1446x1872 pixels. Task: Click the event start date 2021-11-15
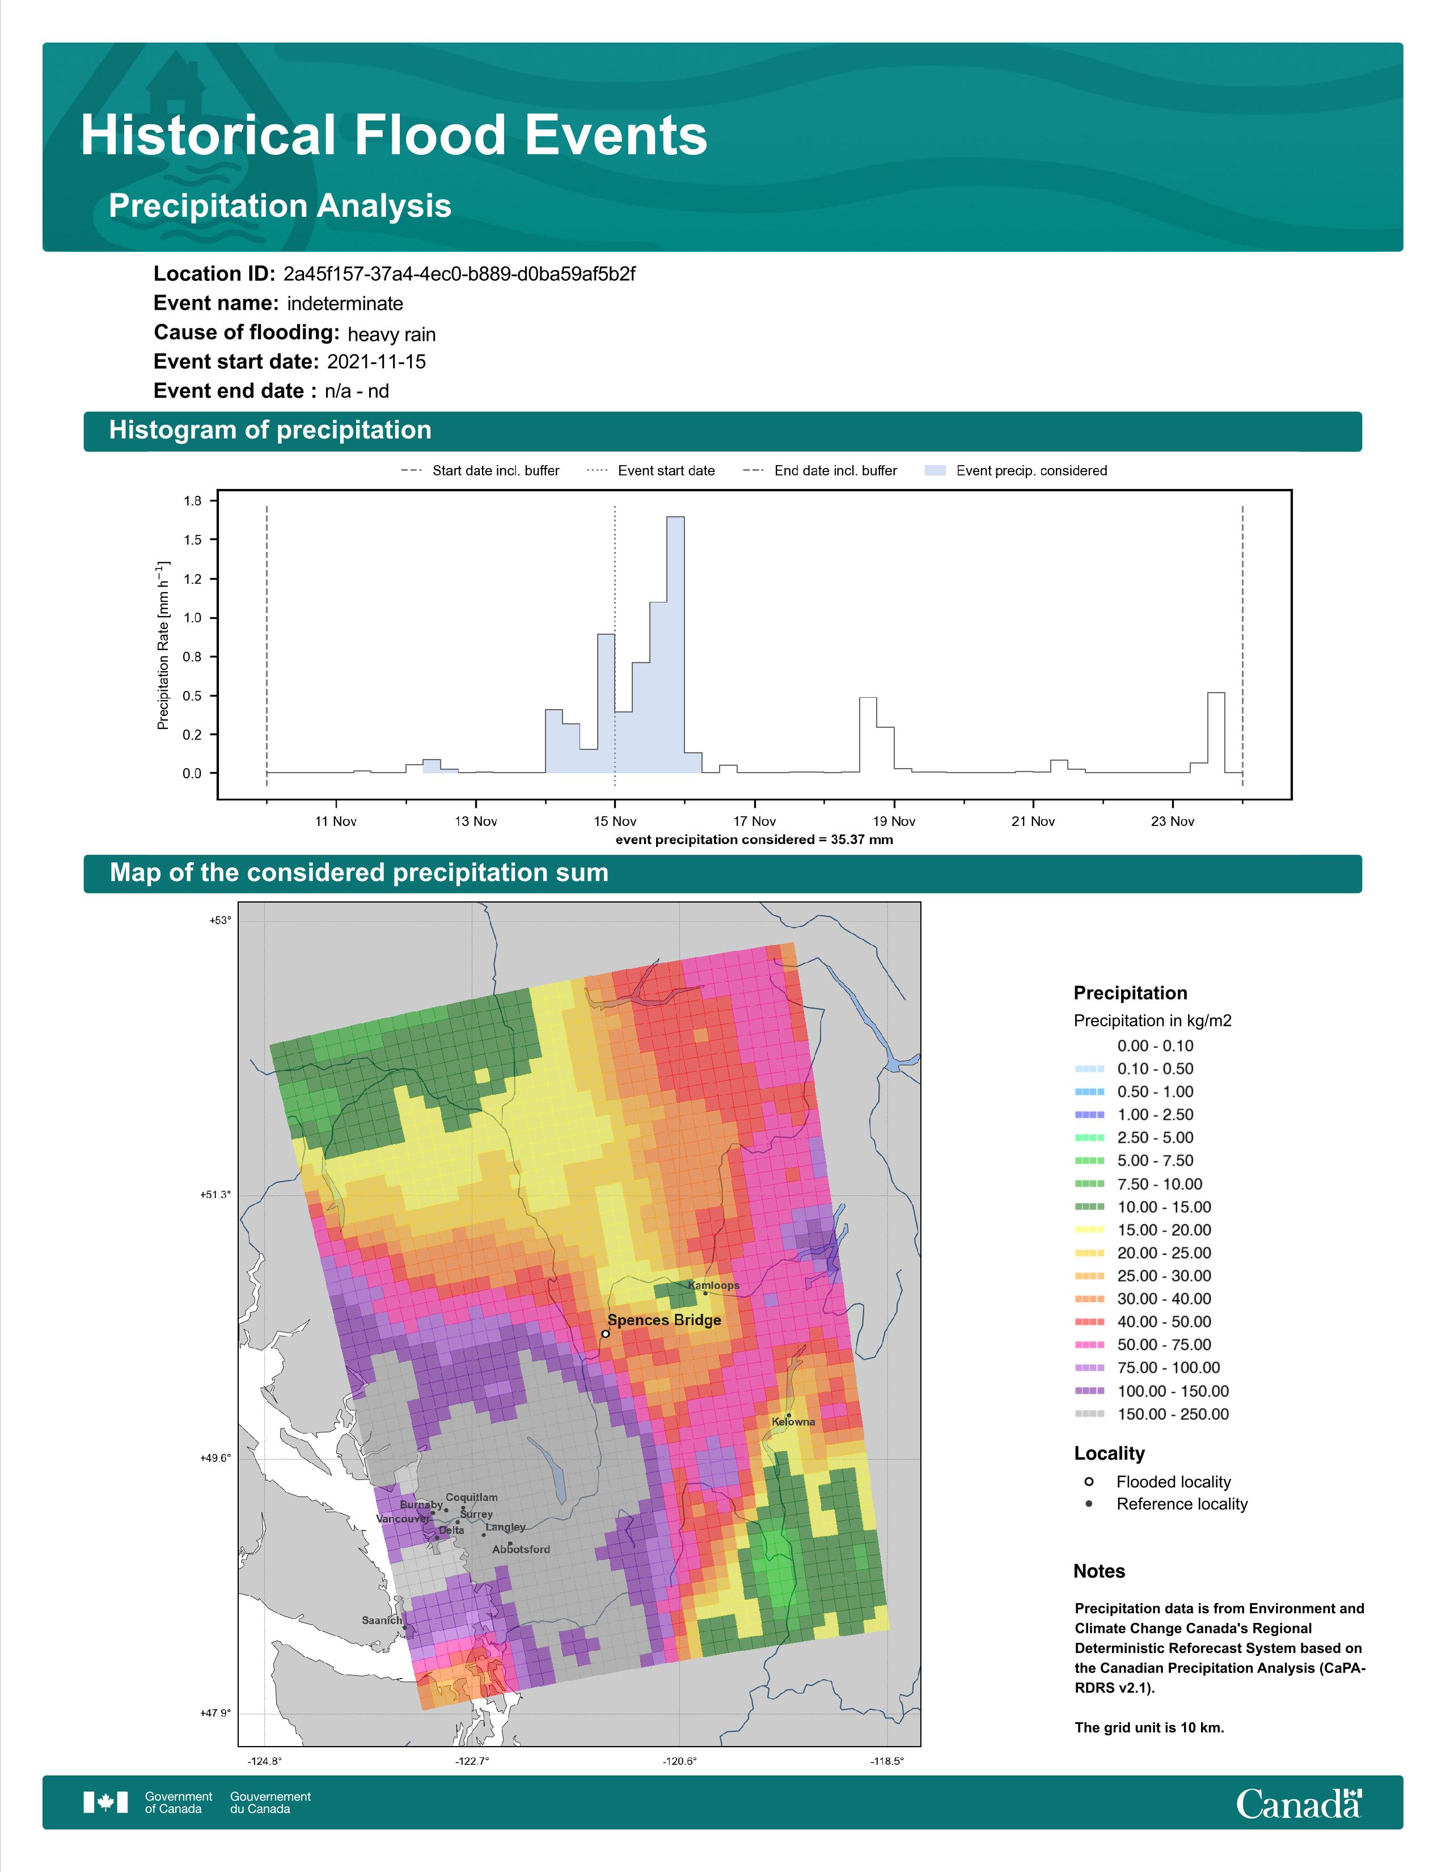pyautogui.click(x=376, y=362)
